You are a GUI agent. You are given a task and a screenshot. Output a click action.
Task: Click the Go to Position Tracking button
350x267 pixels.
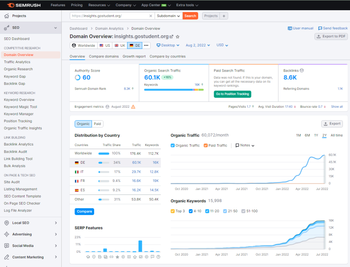232,94
